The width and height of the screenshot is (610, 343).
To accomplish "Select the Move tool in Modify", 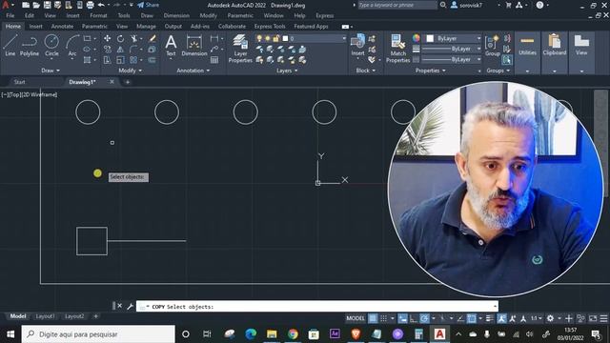I will 107,38.
